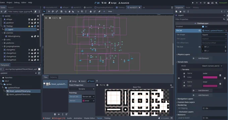This screenshot has width=228, height=120.
Task: Stop the running project
Action: (201, 3)
